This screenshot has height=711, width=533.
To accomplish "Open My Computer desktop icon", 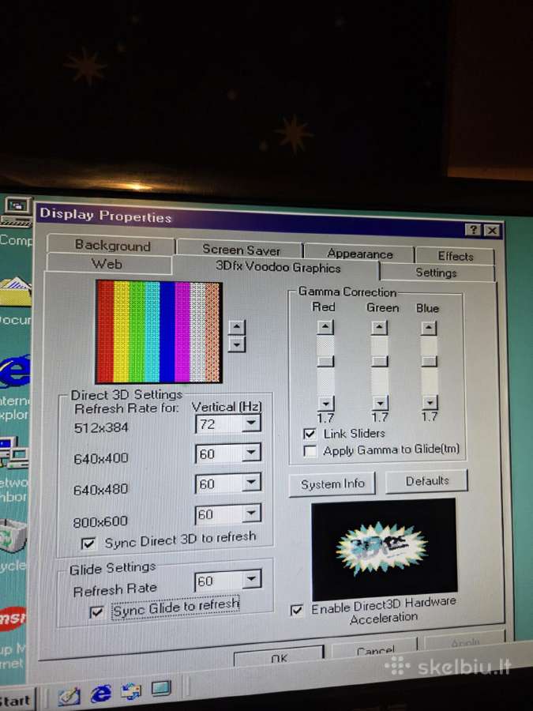I will point(16,213).
